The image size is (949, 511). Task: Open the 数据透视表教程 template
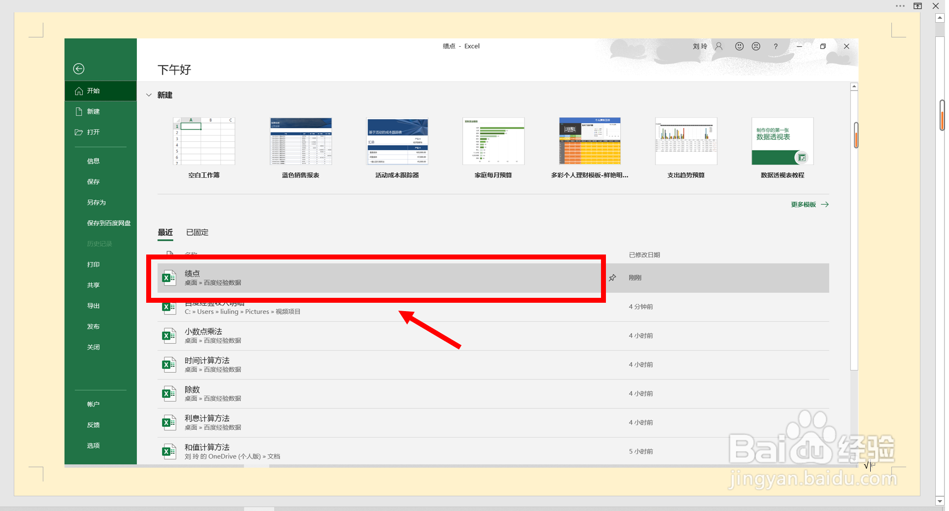[x=783, y=148]
